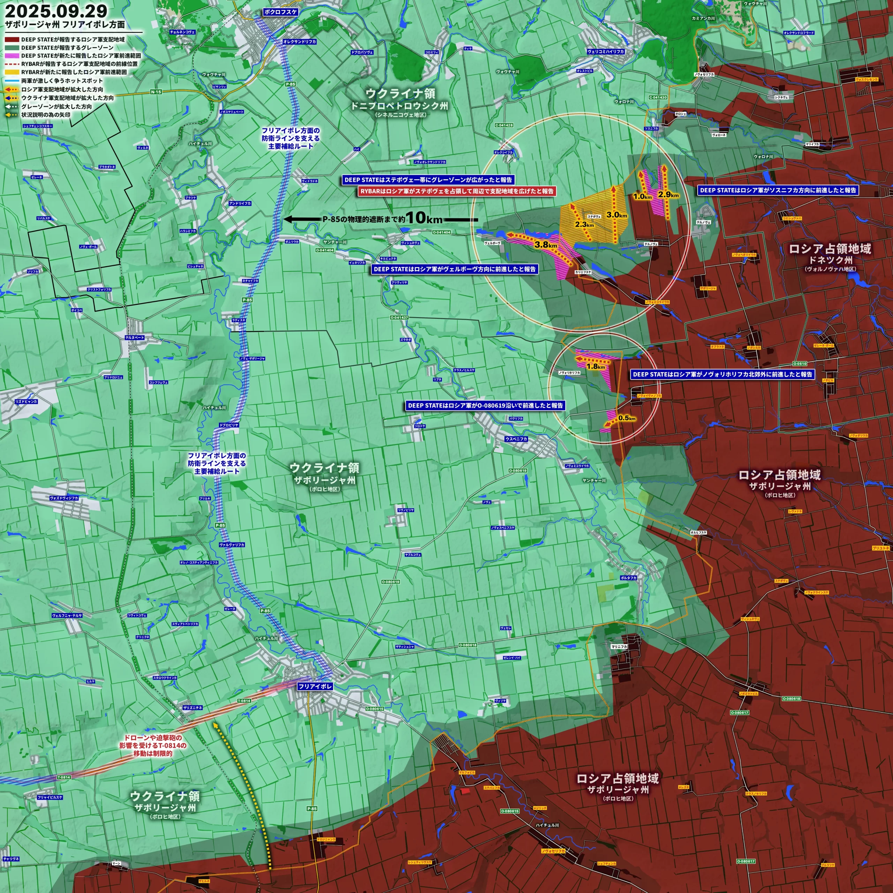
Task: Click the magenta DEEP STATE advance legend swatch
Action: [x=12, y=56]
